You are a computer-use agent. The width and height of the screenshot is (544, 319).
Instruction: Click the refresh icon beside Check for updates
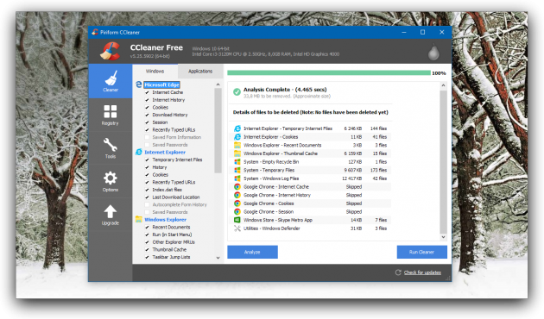(398, 272)
